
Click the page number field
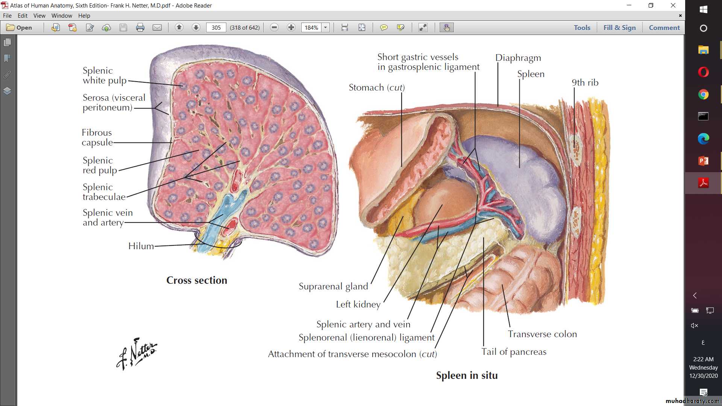[x=216, y=27]
